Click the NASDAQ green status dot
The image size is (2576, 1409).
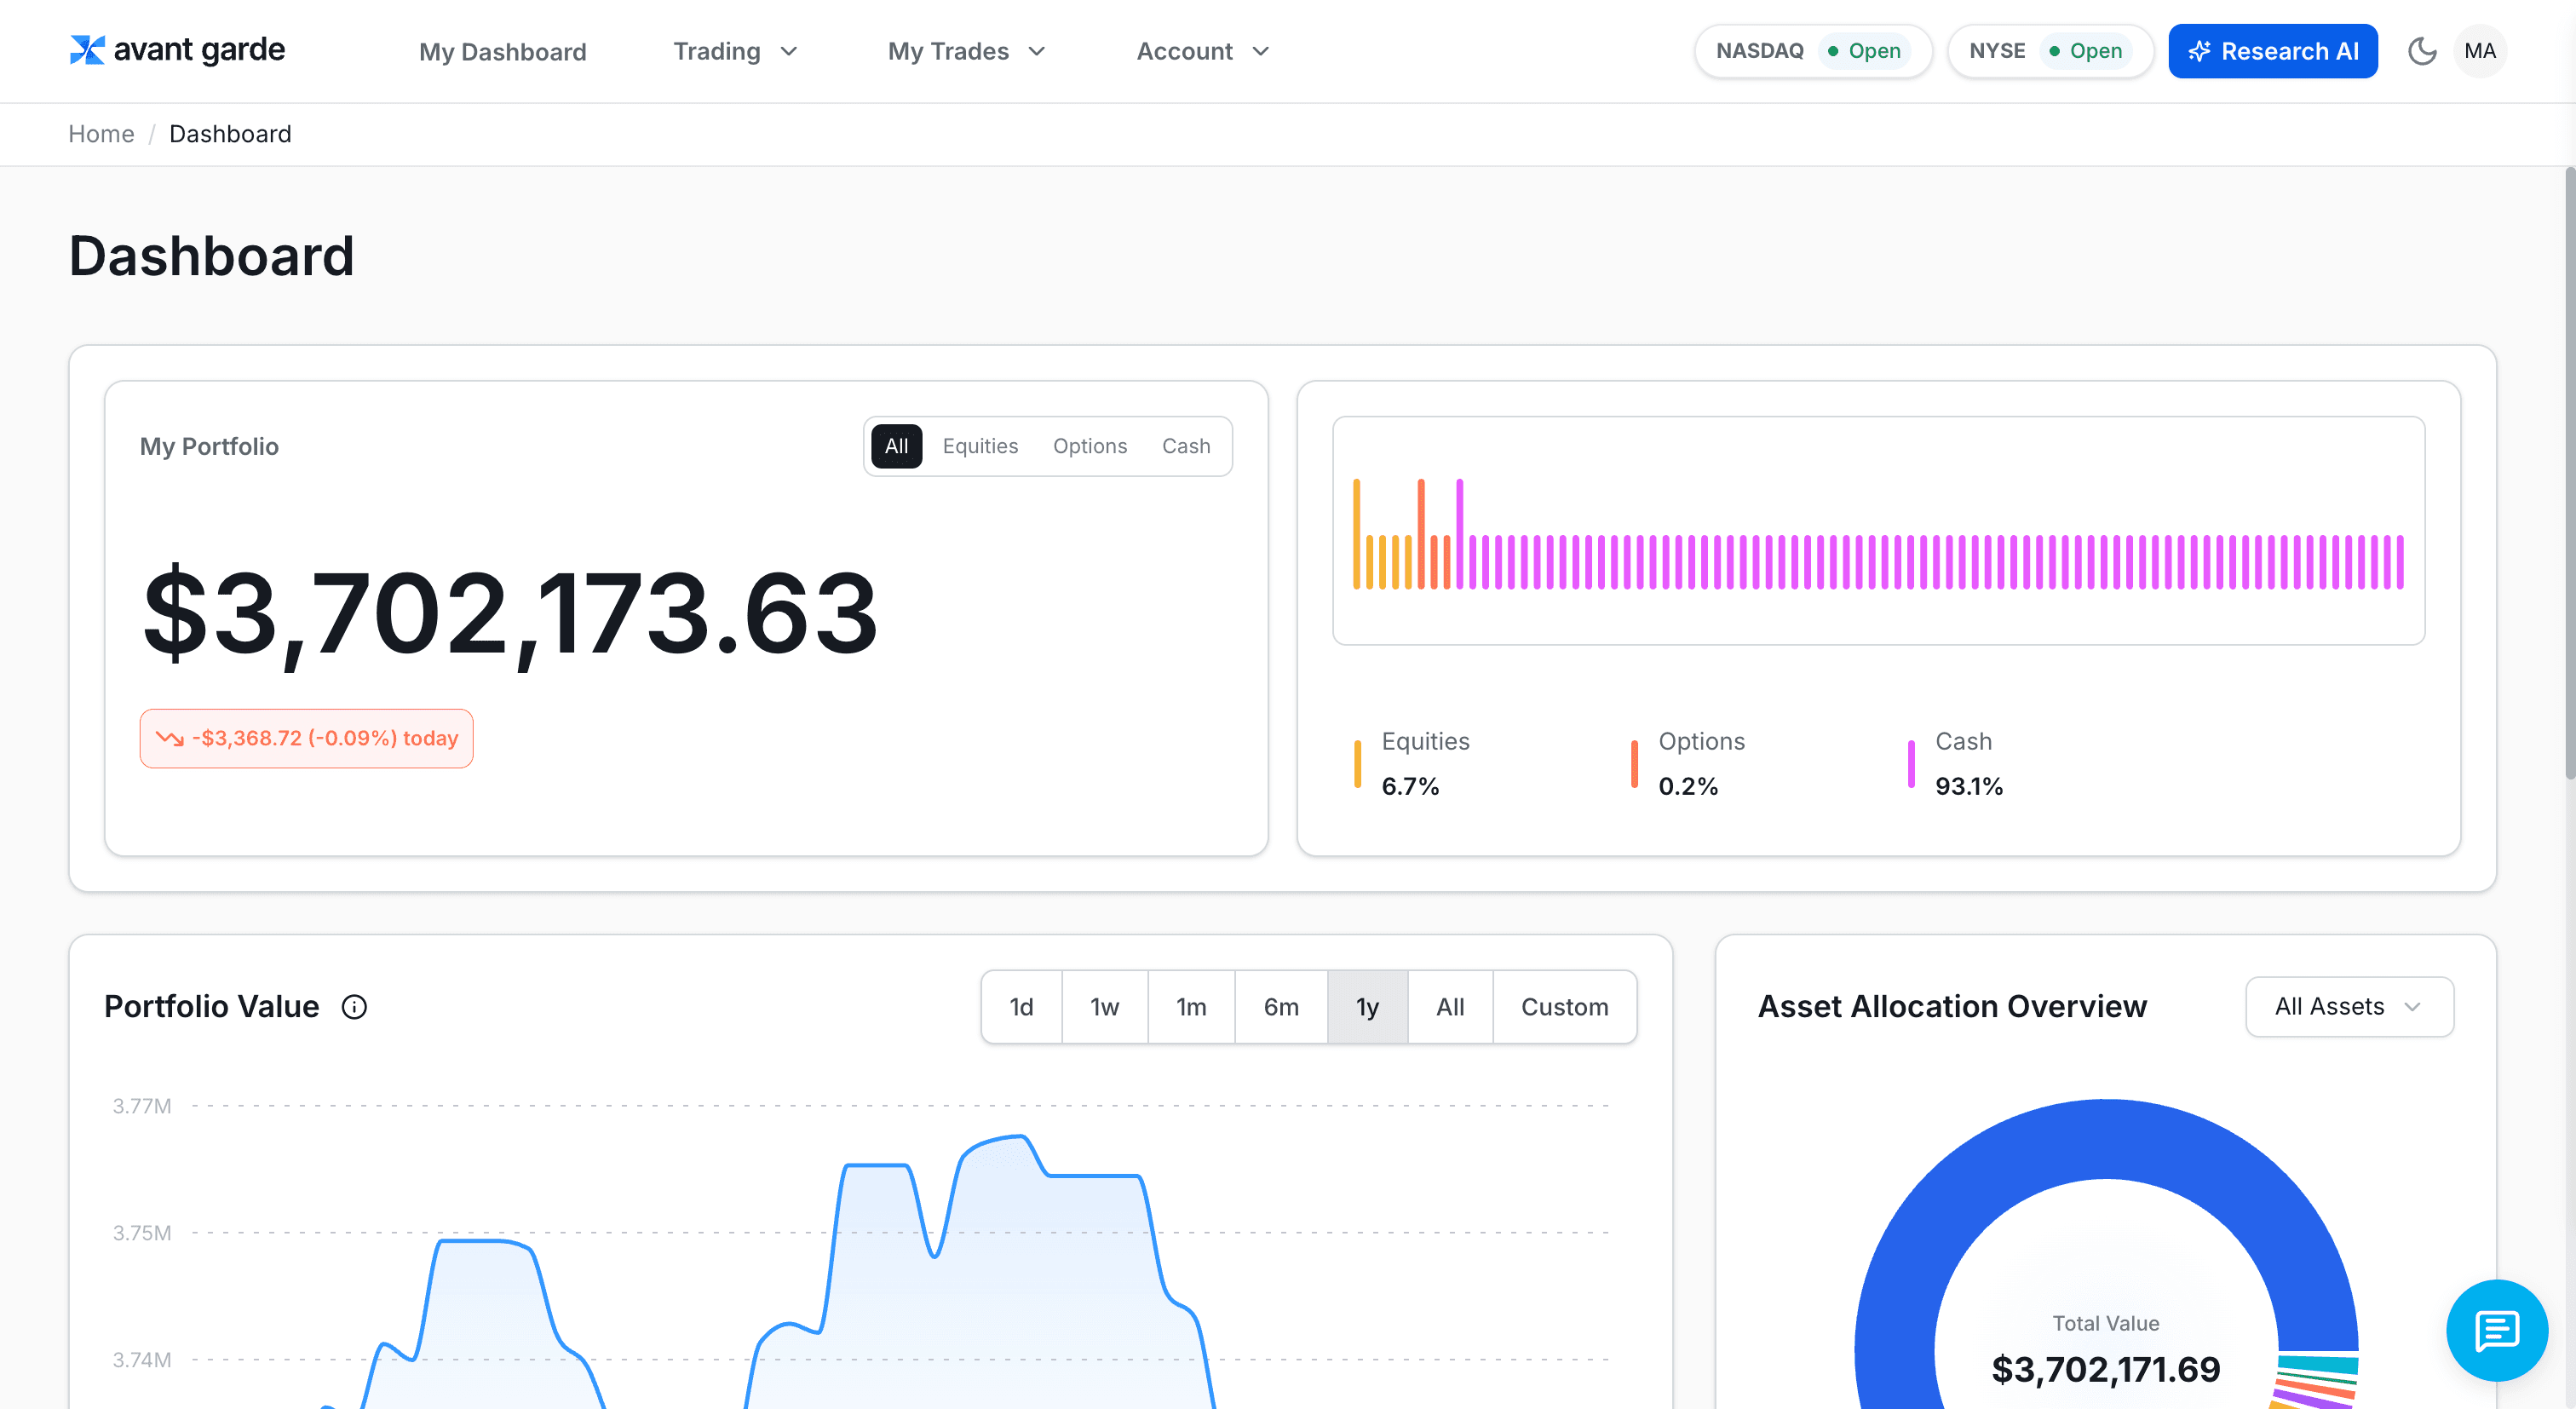tap(1833, 51)
